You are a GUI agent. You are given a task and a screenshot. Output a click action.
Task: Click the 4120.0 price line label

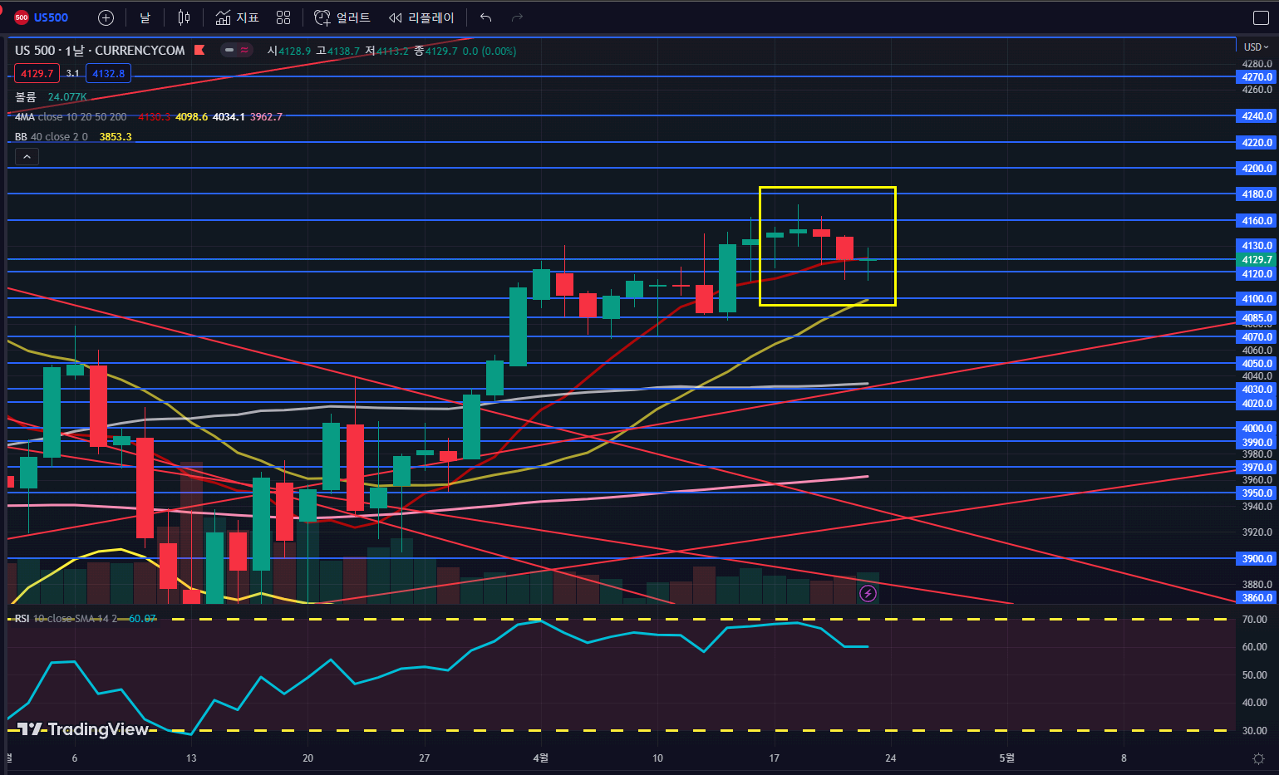[x=1257, y=274]
